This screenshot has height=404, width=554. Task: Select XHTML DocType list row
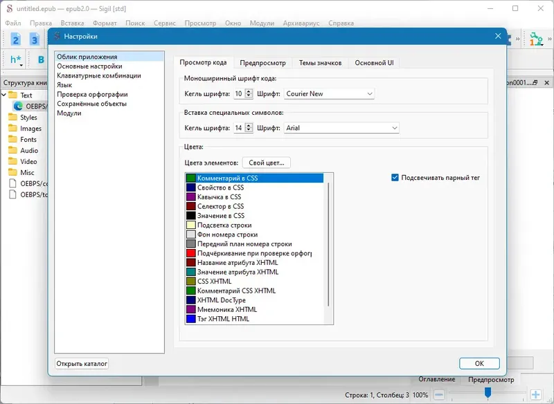click(254, 300)
